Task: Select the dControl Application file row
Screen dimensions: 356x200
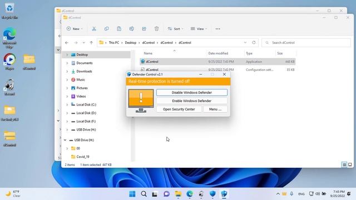Action: click(217, 62)
